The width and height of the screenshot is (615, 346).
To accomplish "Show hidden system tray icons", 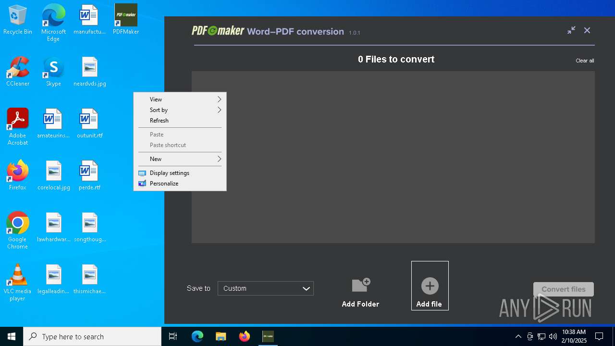I will click(518, 336).
